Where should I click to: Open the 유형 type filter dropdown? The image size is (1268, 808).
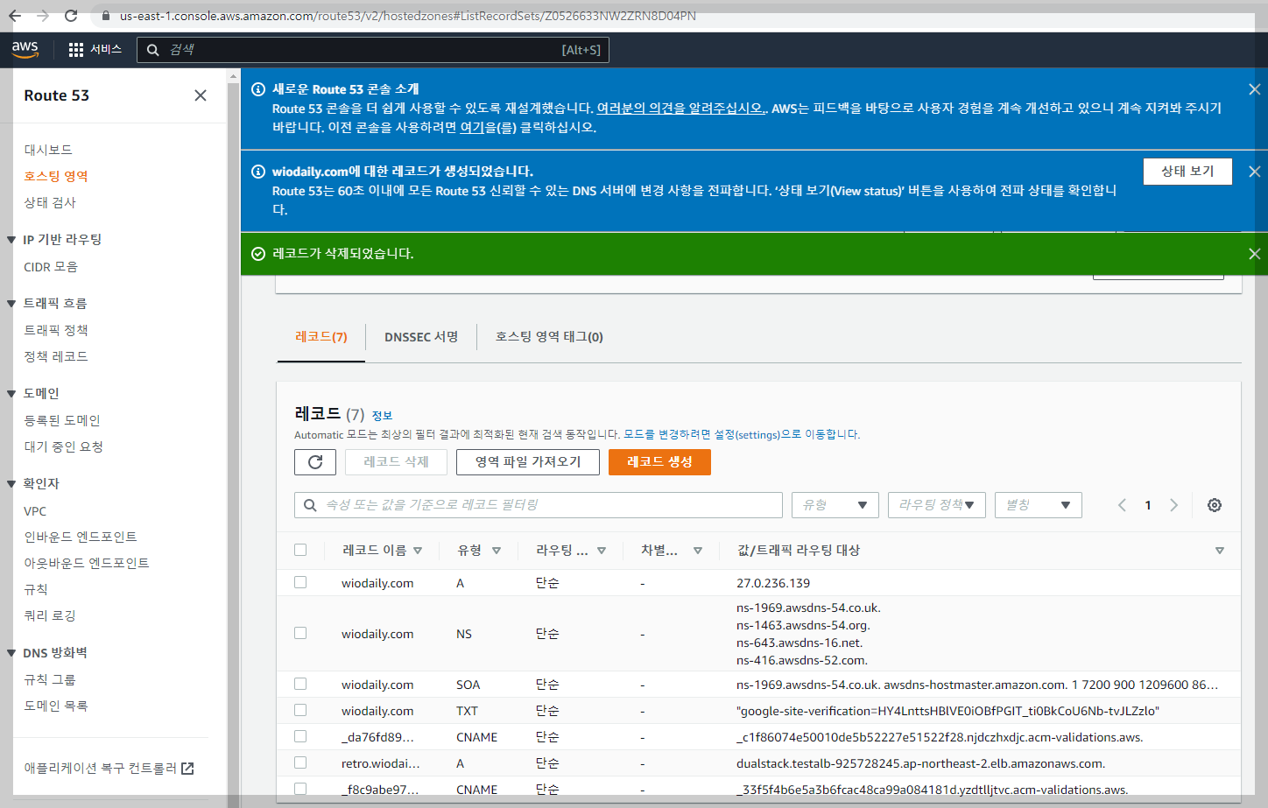pos(835,505)
